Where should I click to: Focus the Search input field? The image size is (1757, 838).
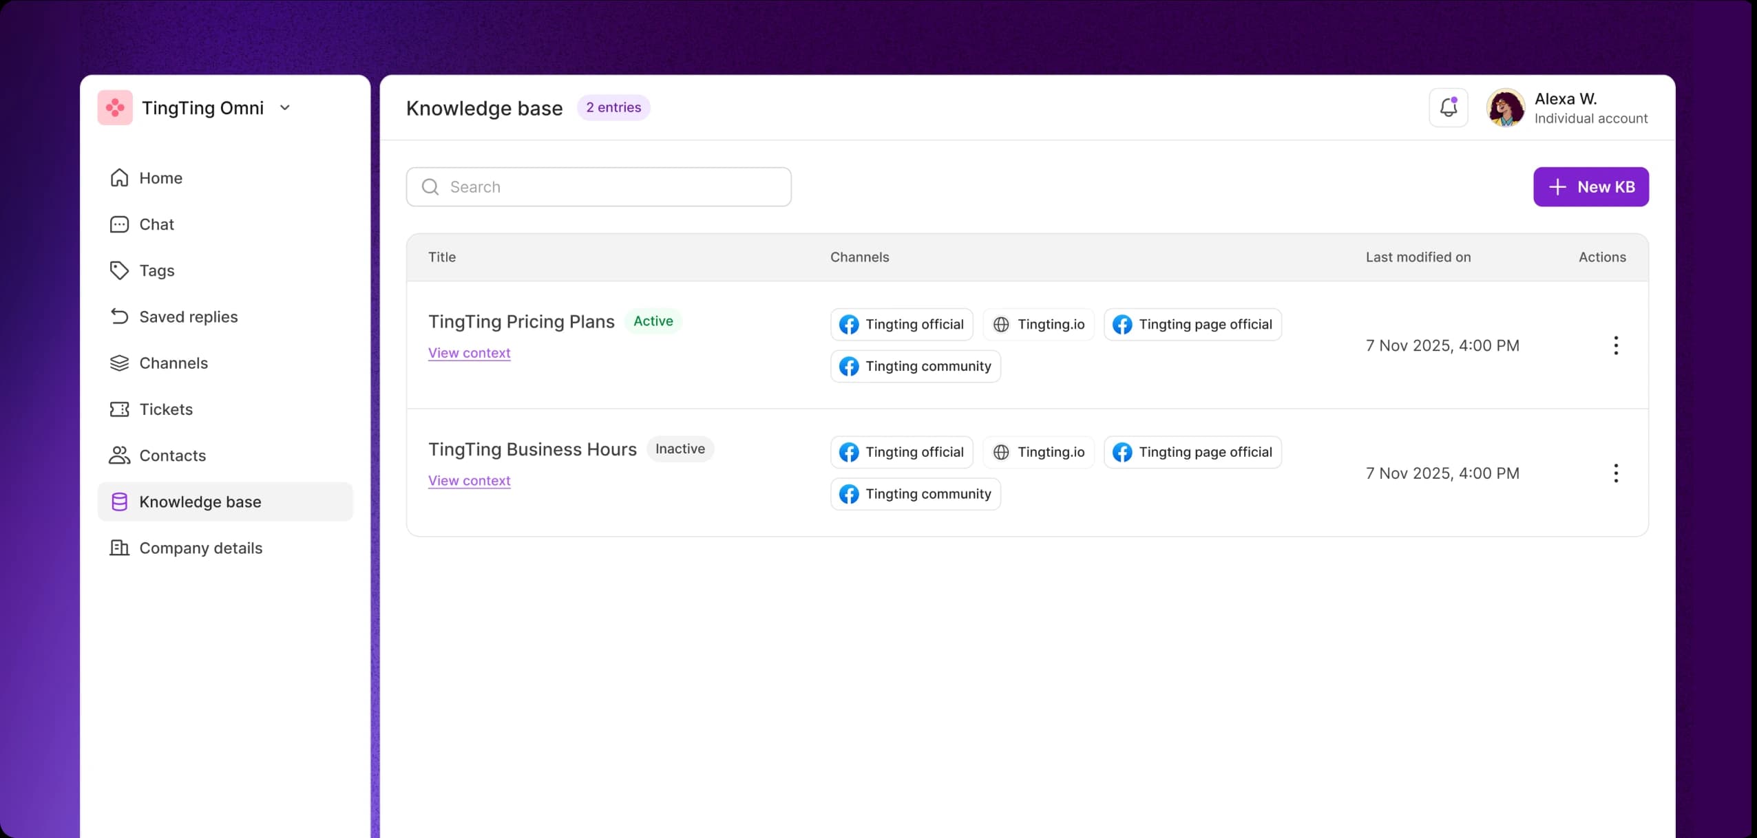click(x=599, y=186)
